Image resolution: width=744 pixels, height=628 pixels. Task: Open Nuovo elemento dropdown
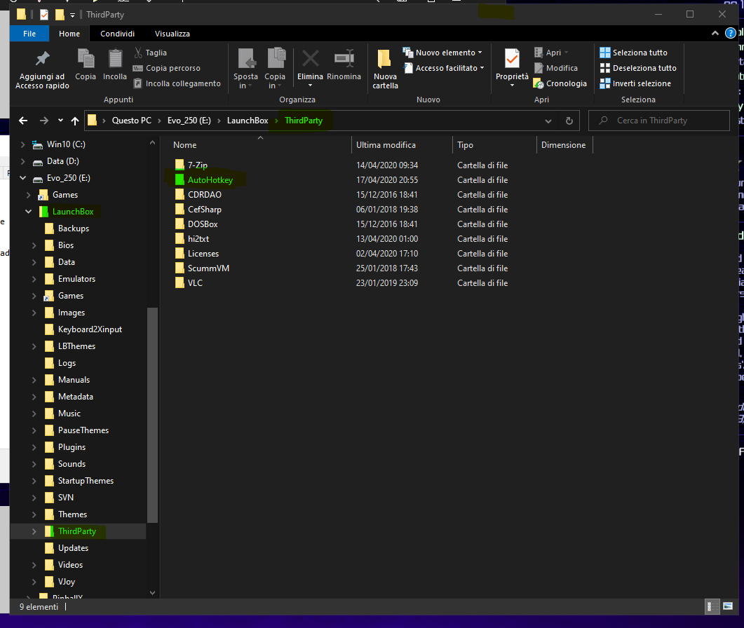click(442, 53)
